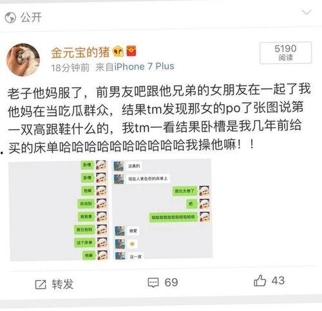This screenshot has width=322, height=311.
Task: Tap the yellow crown membership badge
Action: pos(118,51)
